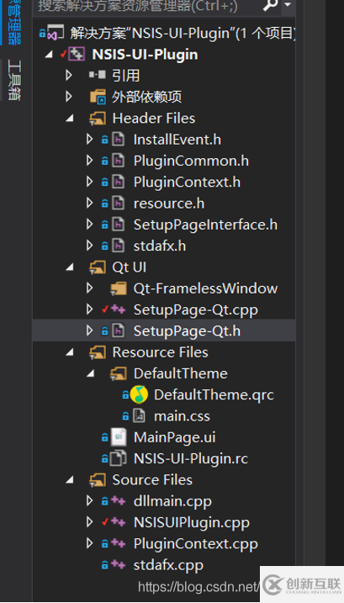The image size is (344, 603).
Task: Click the Qt-FramelessWindow folder icon
Action: point(119,288)
